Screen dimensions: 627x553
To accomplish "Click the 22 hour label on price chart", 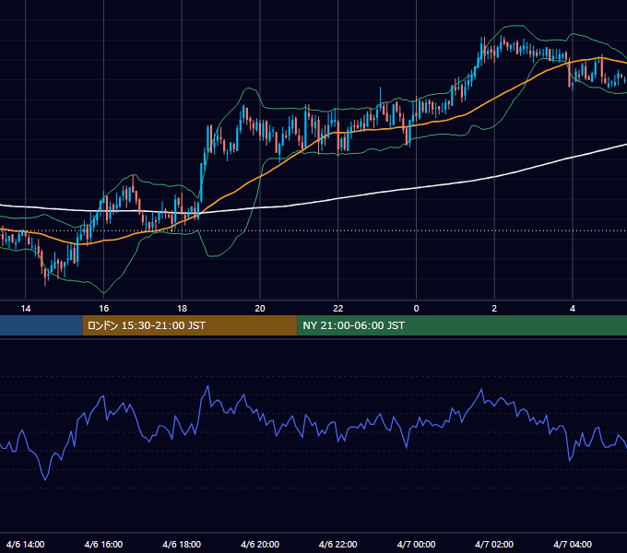I will (x=338, y=309).
